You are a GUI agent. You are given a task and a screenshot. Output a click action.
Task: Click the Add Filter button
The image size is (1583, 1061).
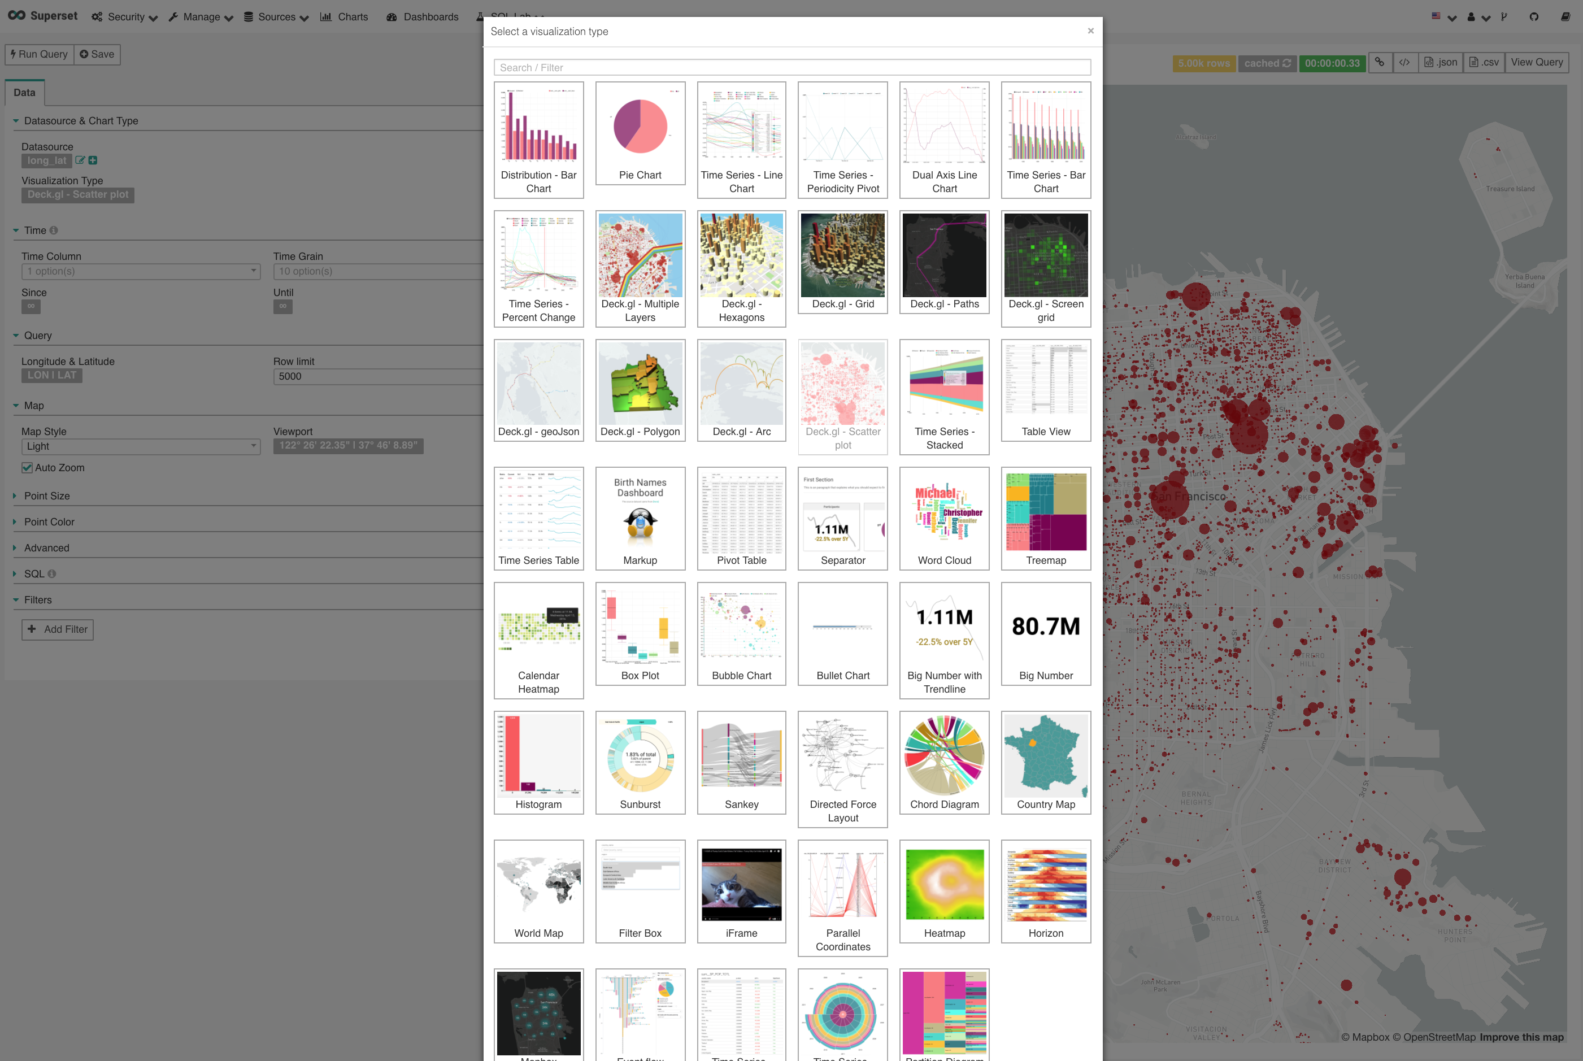click(58, 629)
